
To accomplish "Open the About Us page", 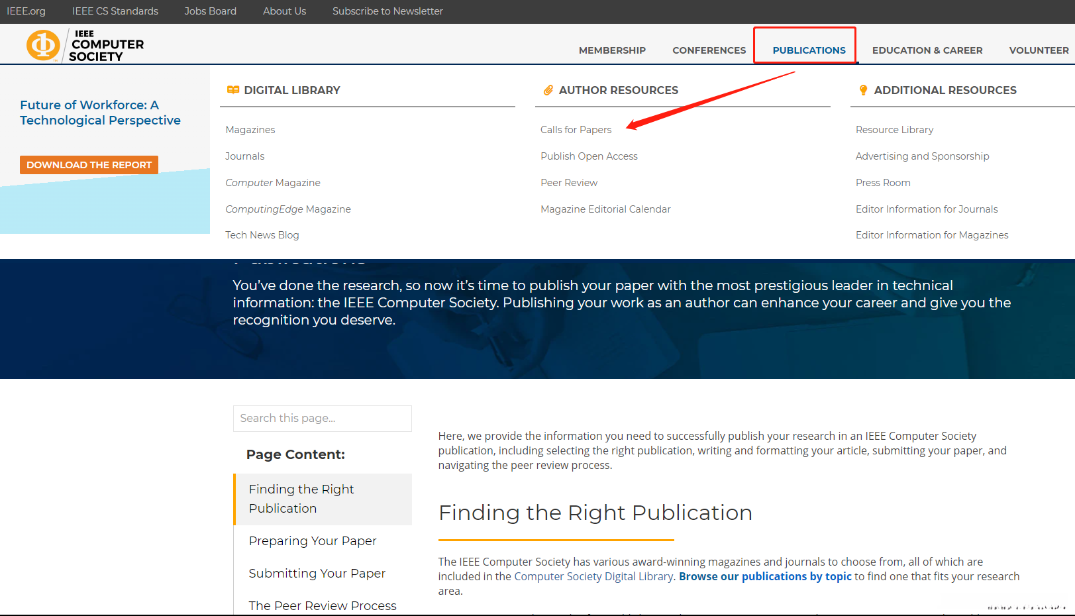I will (285, 11).
